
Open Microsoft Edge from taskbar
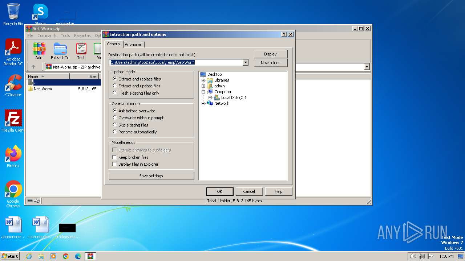point(78,256)
